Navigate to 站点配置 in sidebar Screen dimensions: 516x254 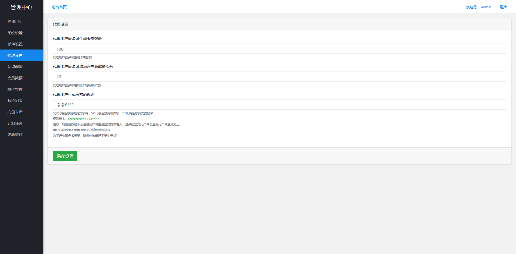[15, 67]
